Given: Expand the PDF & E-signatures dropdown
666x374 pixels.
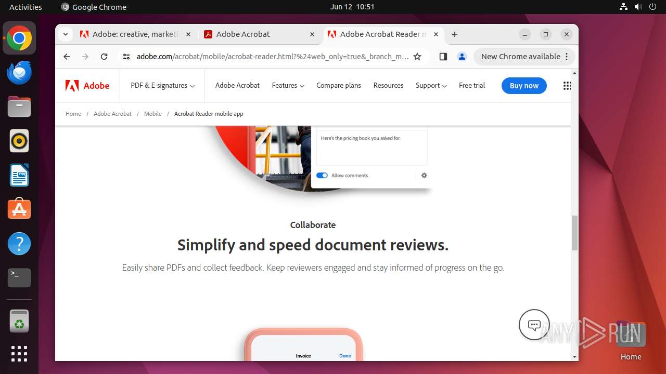Looking at the screenshot, I should [162, 86].
